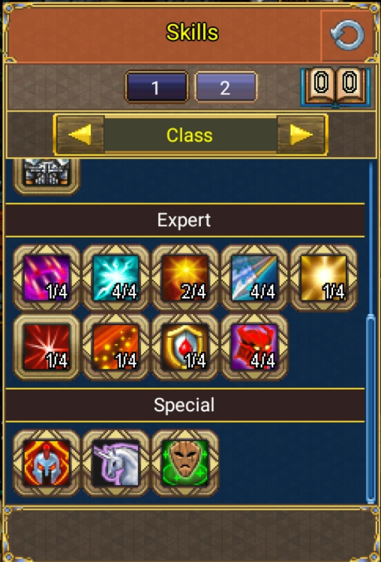
Task: Choose the orange sunburst skill at 2/4
Action: (x=185, y=277)
